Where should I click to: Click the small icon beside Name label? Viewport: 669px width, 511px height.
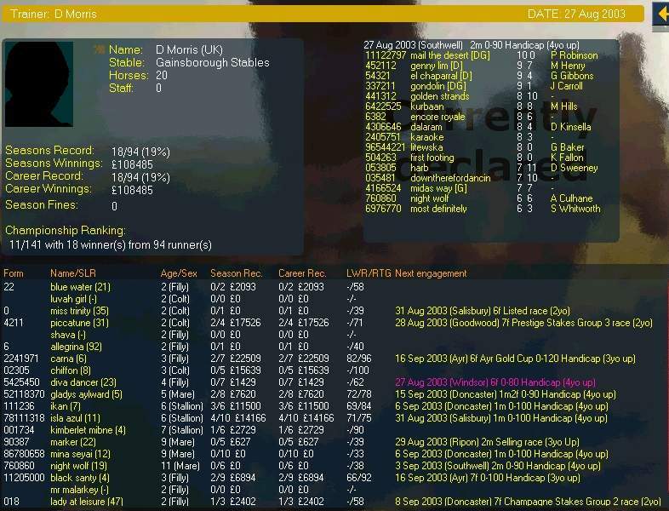(99, 50)
